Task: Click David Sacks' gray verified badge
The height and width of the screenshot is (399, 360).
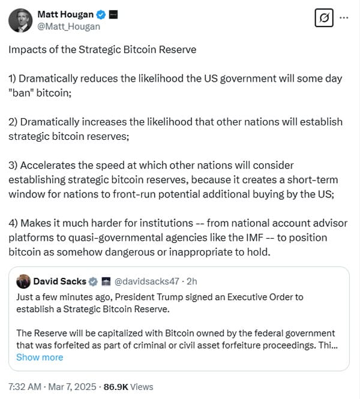Action: tap(94, 281)
